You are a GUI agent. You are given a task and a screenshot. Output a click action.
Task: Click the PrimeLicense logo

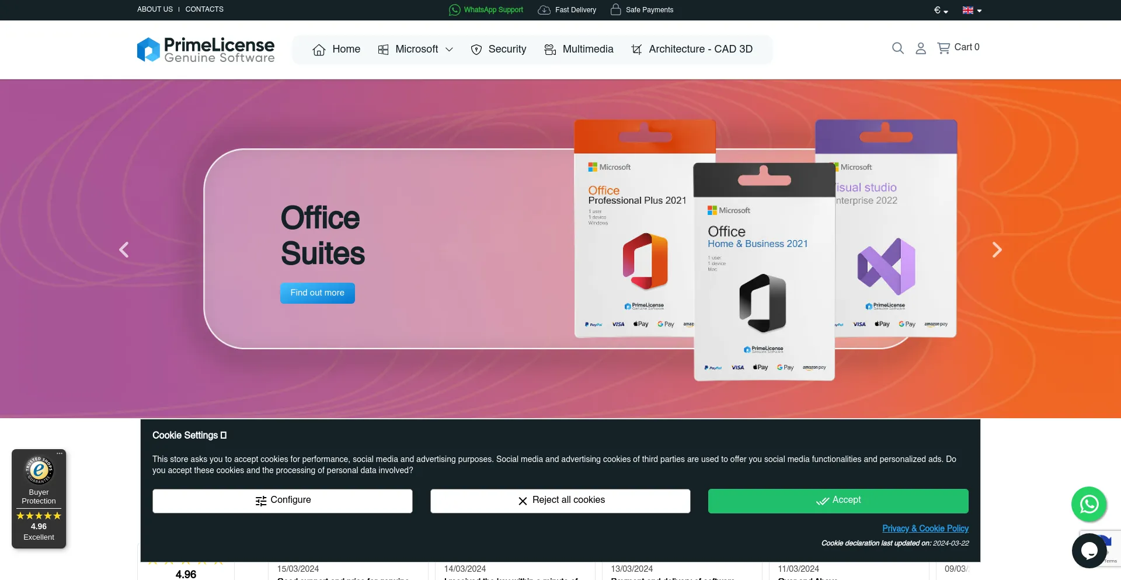(206, 50)
